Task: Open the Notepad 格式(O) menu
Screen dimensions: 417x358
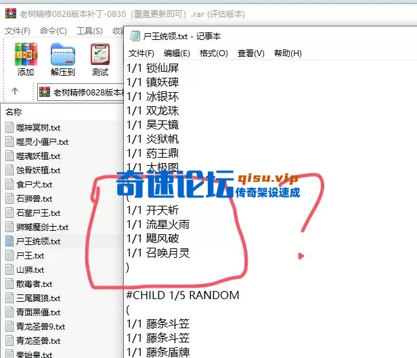Action: click(x=213, y=53)
